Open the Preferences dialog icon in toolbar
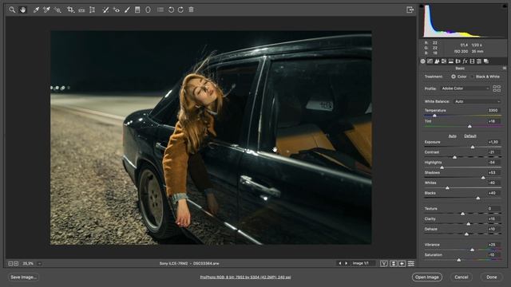This screenshot has height=287, width=511. click(160, 10)
